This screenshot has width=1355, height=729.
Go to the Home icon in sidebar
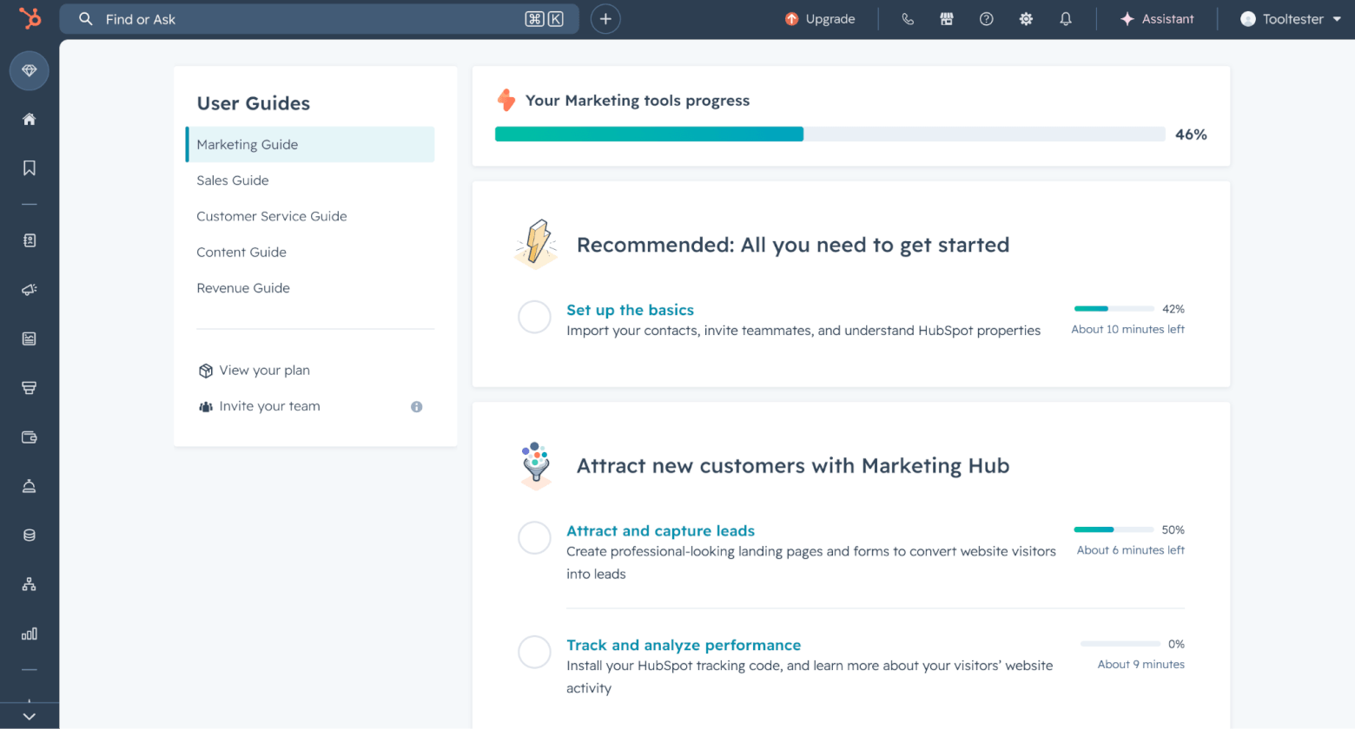tap(30, 119)
